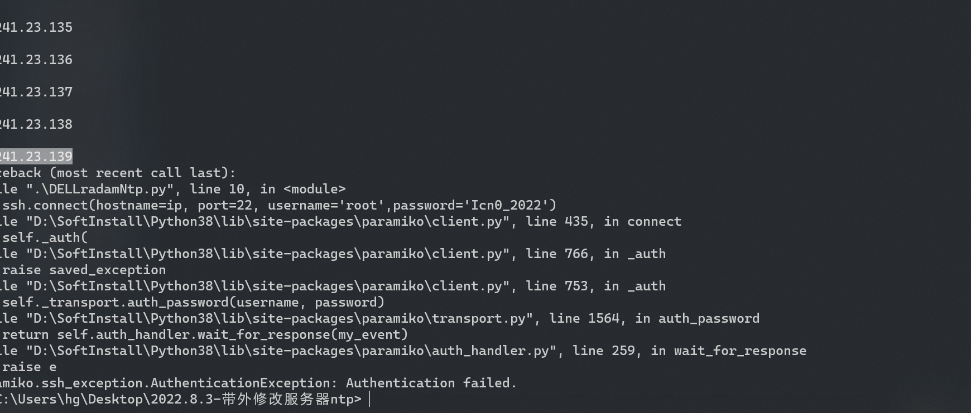
Task: Click the self._auth( code line
Action: [45, 237]
